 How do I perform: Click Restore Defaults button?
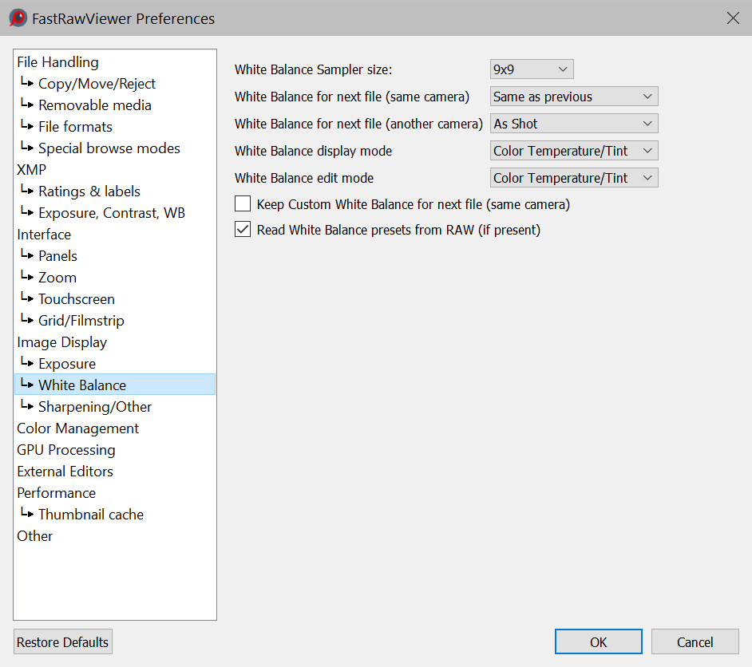click(63, 642)
